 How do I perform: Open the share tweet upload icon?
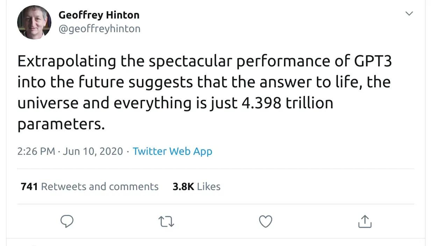[x=365, y=222]
